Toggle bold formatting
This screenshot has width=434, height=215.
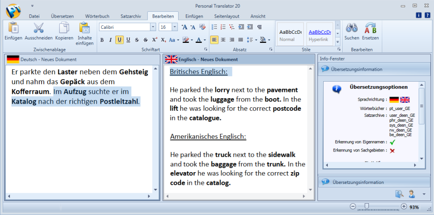pos(102,40)
